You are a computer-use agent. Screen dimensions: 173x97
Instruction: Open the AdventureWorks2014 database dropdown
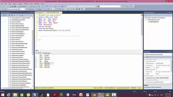pyautogui.click(x=25, y=9)
